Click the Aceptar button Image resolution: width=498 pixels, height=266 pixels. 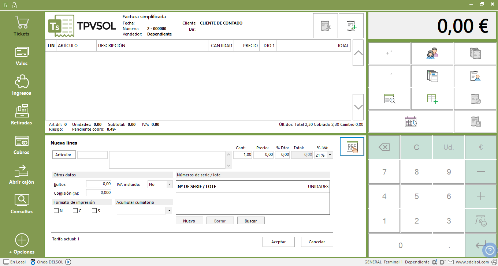(x=278, y=242)
